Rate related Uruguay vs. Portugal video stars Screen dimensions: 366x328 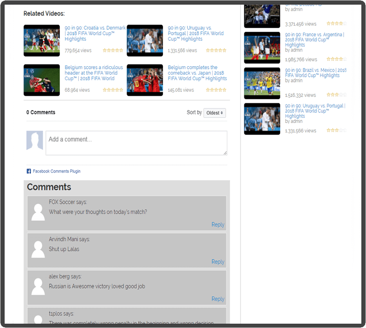coord(216,50)
